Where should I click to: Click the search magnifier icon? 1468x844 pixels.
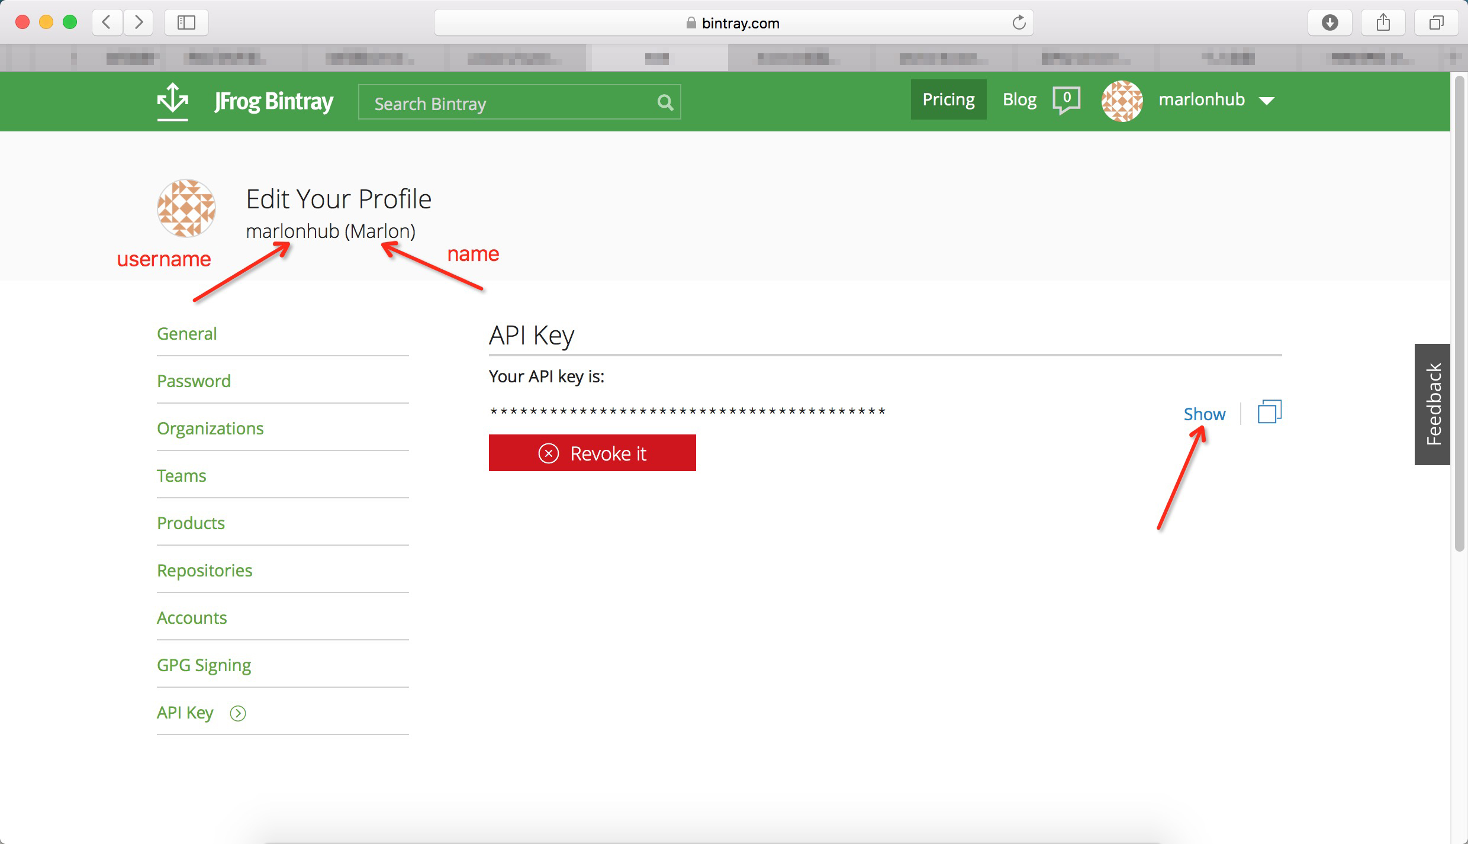[665, 103]
